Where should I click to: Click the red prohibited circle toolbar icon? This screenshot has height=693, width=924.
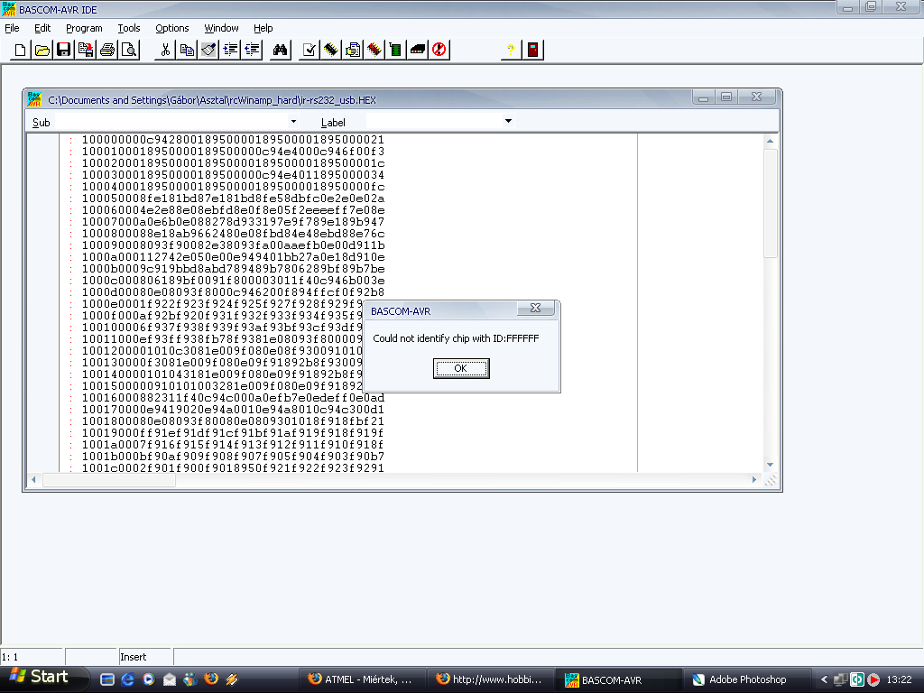[x=439, y=51]
